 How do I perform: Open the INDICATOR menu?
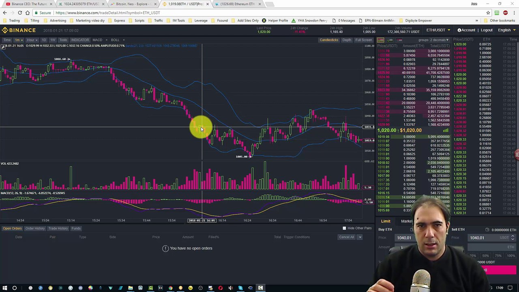[x=80, y=40]
